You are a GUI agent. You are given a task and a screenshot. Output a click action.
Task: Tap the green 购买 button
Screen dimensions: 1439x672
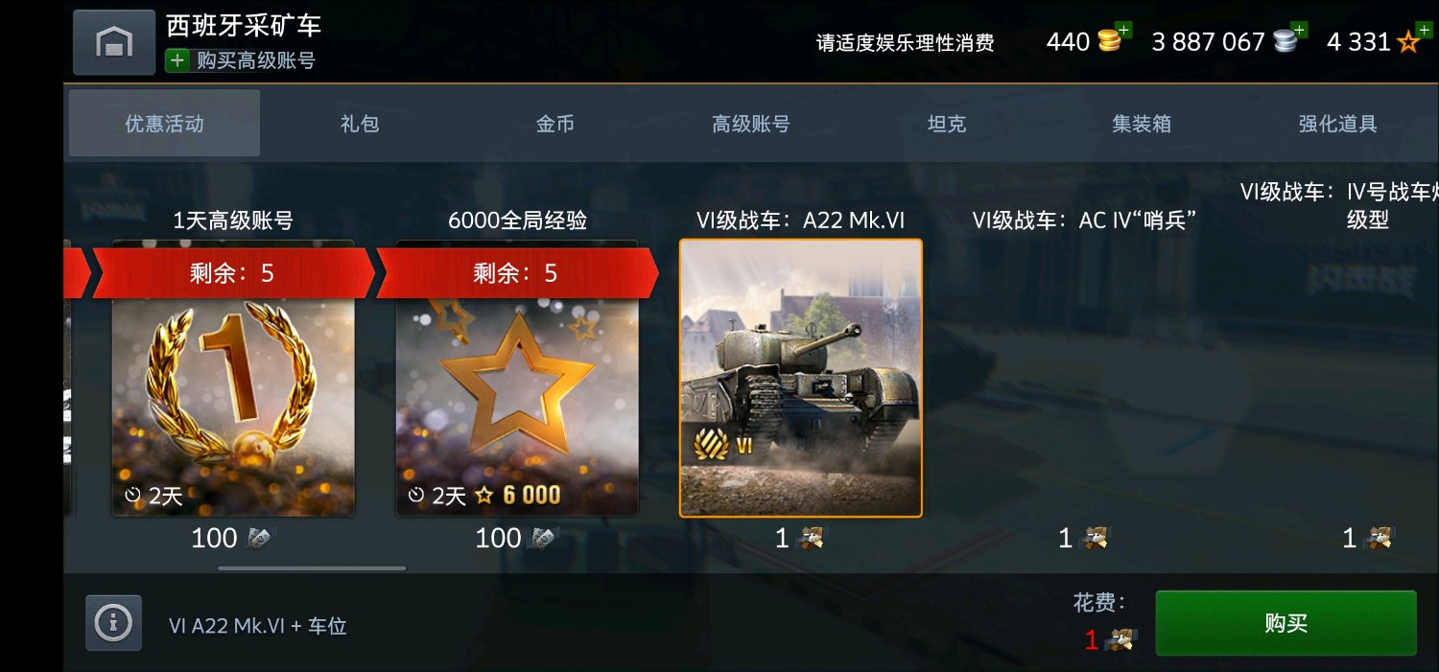1286,623
